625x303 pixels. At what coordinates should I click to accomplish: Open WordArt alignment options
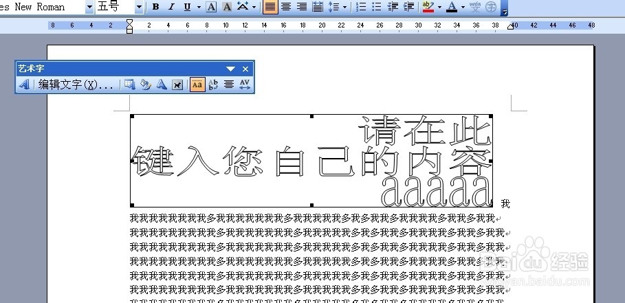pos(229,85)
